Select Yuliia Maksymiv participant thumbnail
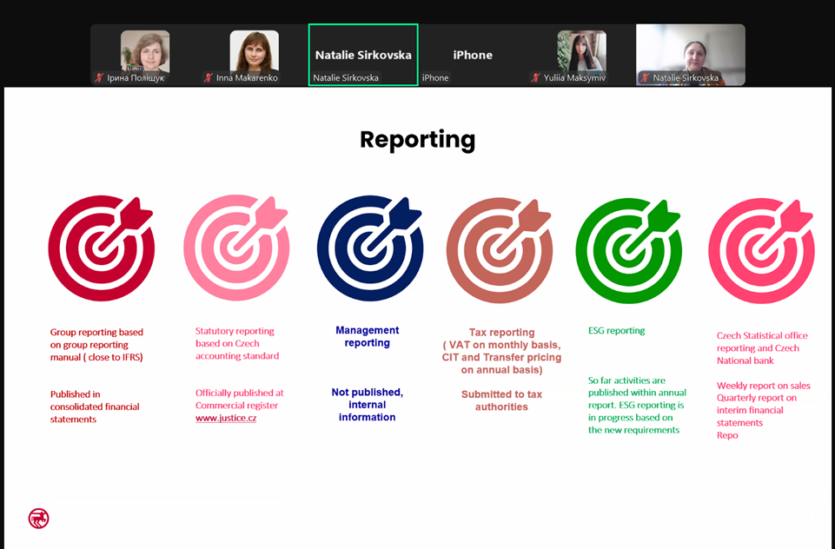The height and width of the screenshot is (549, 835). 581,55
